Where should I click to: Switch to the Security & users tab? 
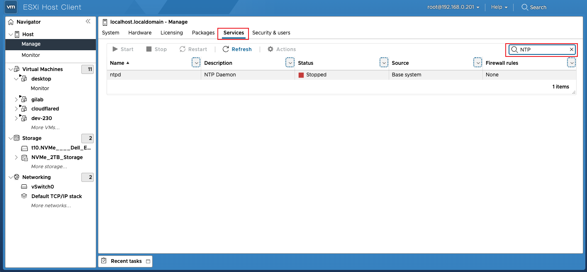(x=271, y=33)
